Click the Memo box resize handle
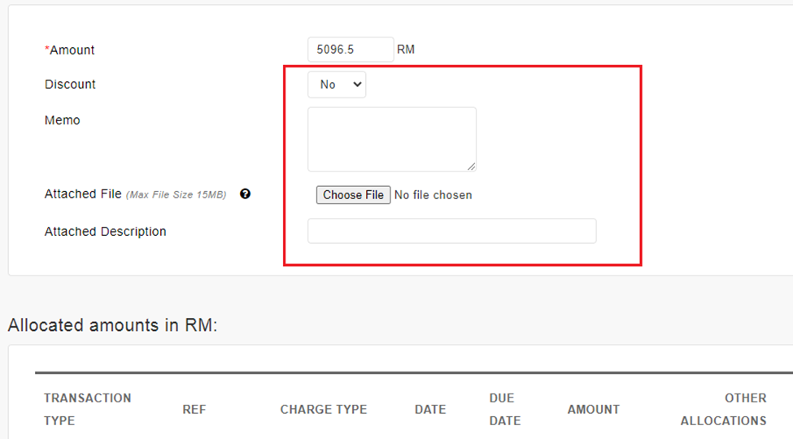Image resolution: width=793 pixels, height=439 pixels. (x=471, y=166)
